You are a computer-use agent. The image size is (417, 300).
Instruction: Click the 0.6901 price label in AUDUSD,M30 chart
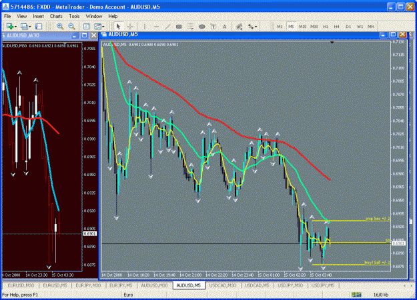pos(90,234)
